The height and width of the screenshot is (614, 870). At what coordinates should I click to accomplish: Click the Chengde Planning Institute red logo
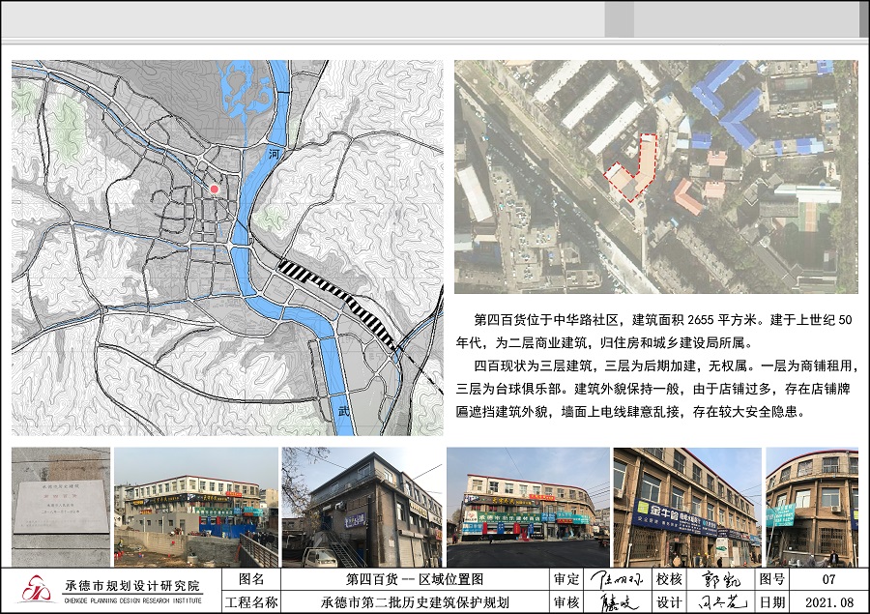pos(37,590)
